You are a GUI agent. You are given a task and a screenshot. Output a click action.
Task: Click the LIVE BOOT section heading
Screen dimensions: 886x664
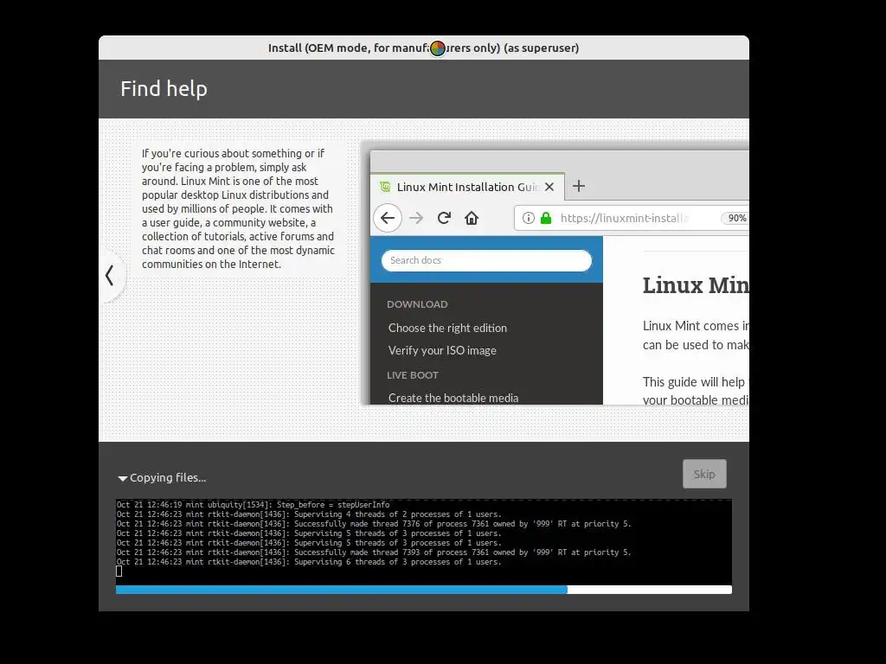click(413, 375)
